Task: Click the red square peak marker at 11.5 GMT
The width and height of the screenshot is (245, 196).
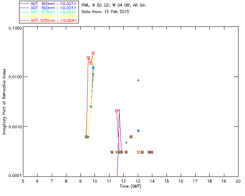Action: tap(116, 111)
